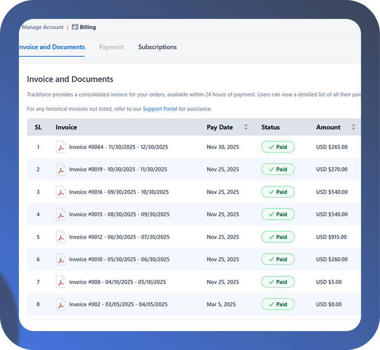Click the Billing card icon in breadcrumb
The width and height of the screenshot is (380, 350).
(75, 27)
